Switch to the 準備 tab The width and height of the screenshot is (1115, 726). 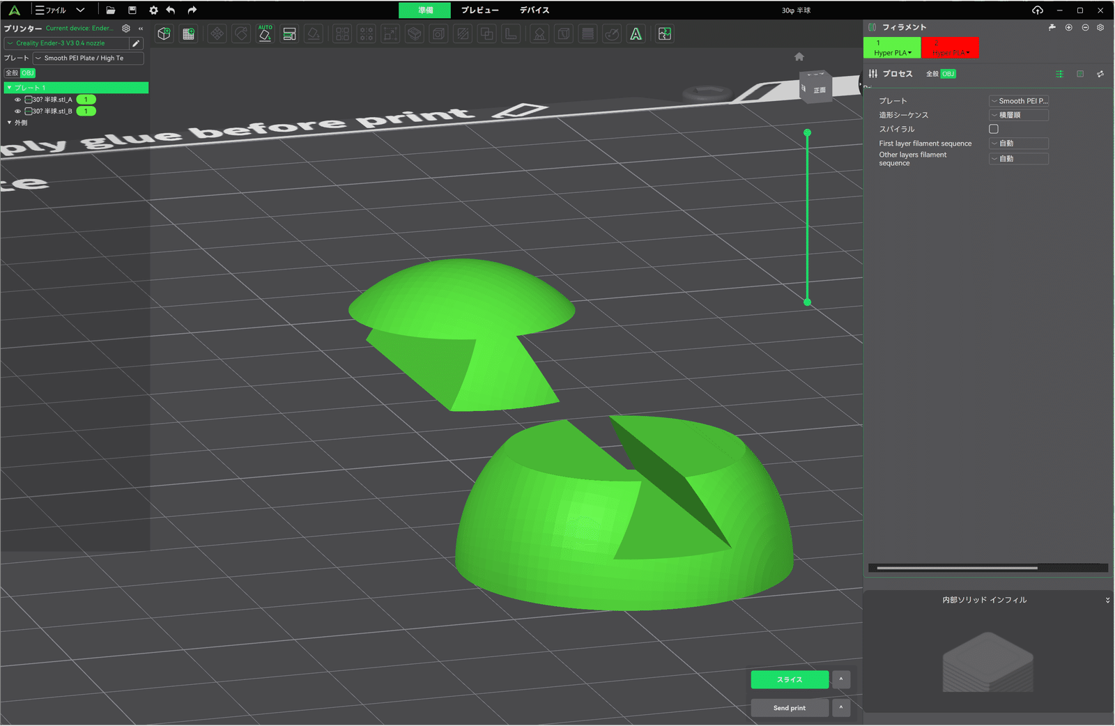[x=425, y=10]
